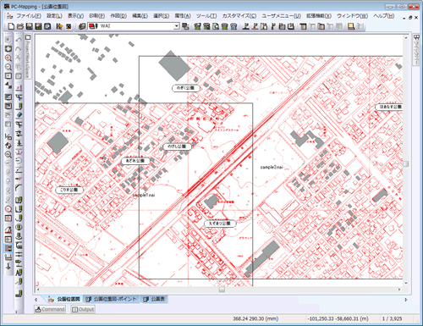
Task: Click the えぞまつ公園 label on the map
Action: click(220, 224)
